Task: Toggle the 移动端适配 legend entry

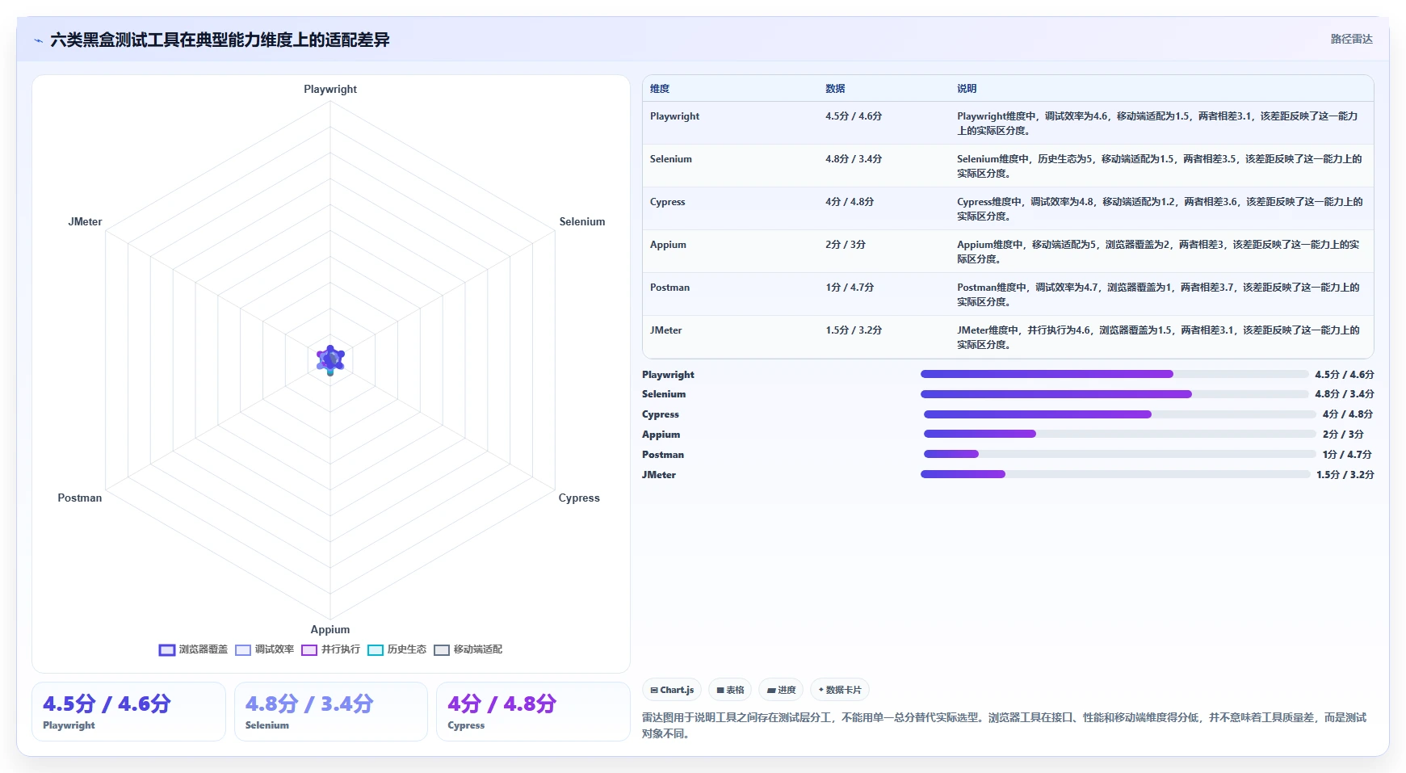Action: pyautogui.click(x=468, y=649)
